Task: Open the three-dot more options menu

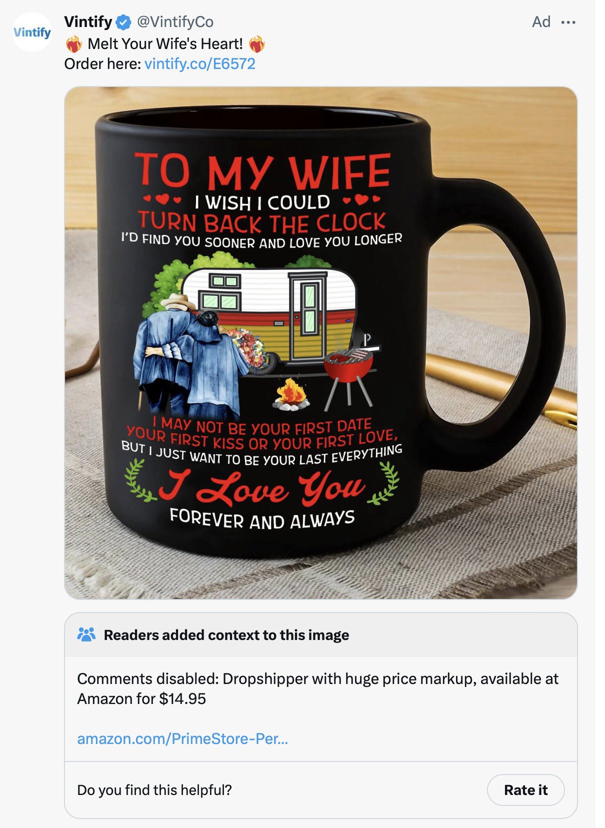Action: (x=568, y=22)
